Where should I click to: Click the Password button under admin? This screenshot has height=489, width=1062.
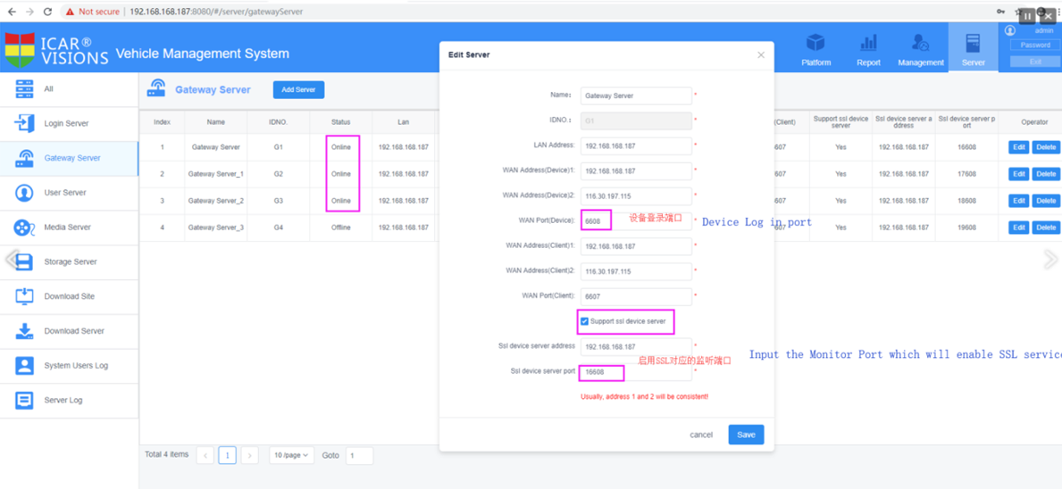point(1035,46)
